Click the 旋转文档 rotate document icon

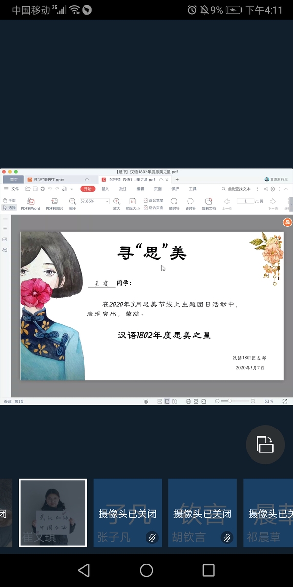click(209, 202)
